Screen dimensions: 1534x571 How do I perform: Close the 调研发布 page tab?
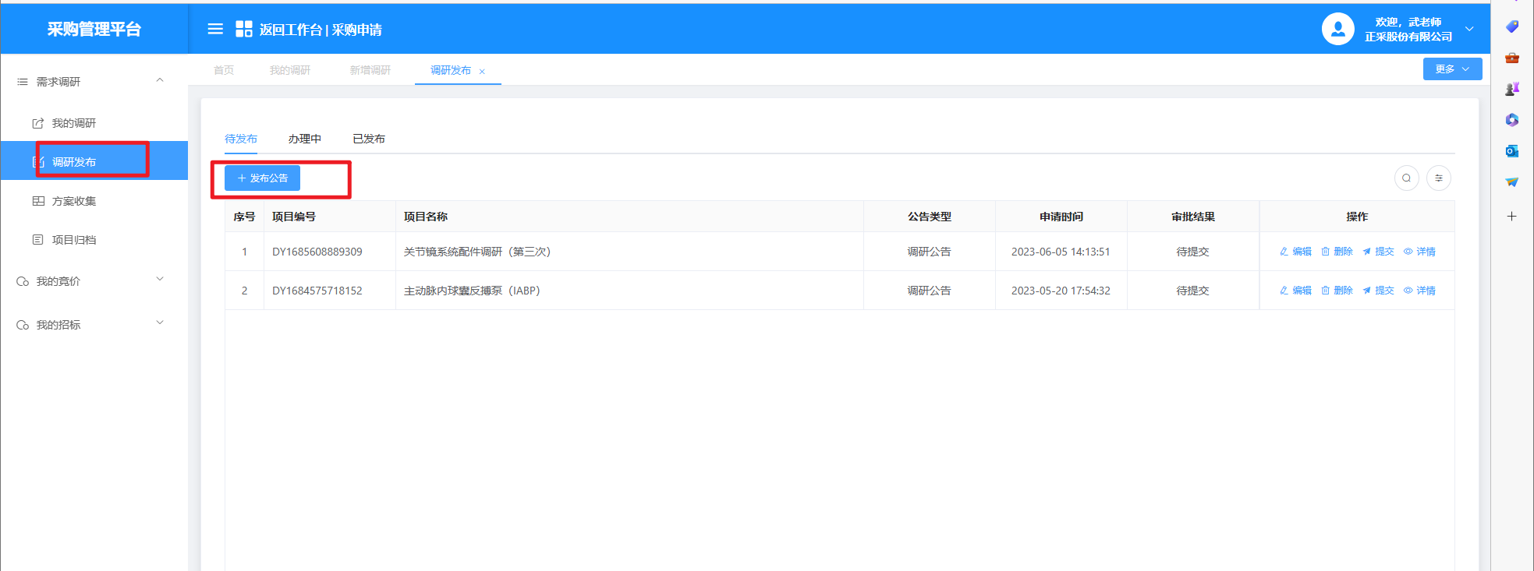tap(482, 72)
